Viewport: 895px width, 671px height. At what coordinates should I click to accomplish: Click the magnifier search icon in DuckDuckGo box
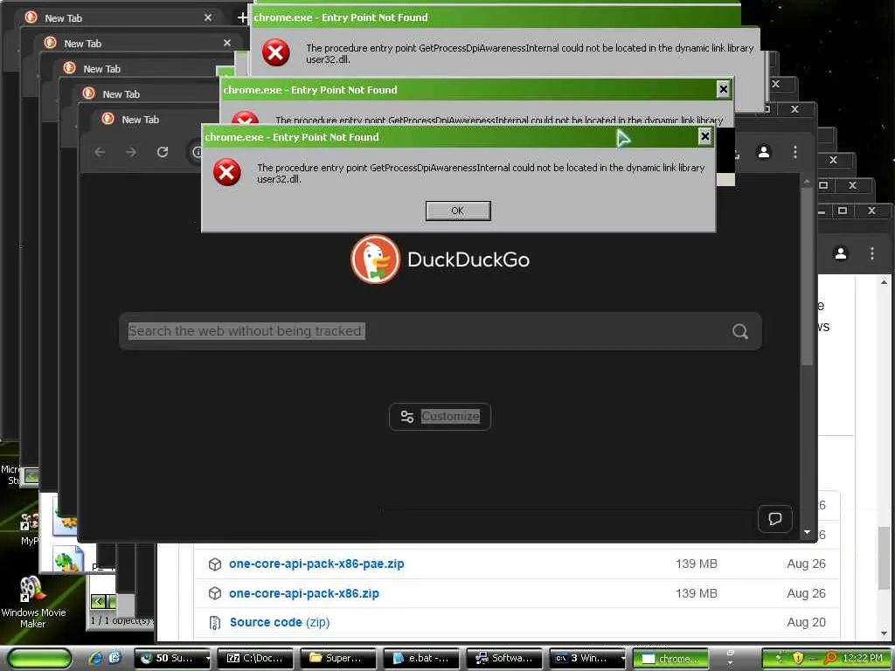click(740, 331)
